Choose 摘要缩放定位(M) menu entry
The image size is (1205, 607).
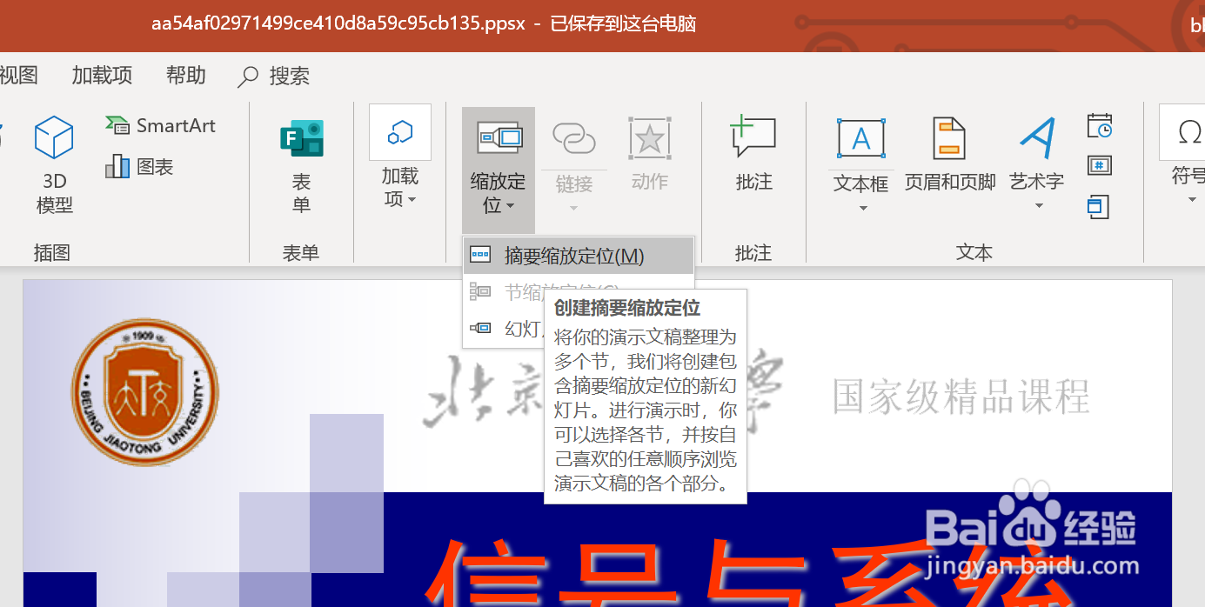[579, 256]
